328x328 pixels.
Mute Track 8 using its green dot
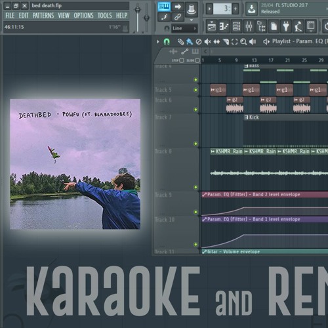tap(195, 187)
